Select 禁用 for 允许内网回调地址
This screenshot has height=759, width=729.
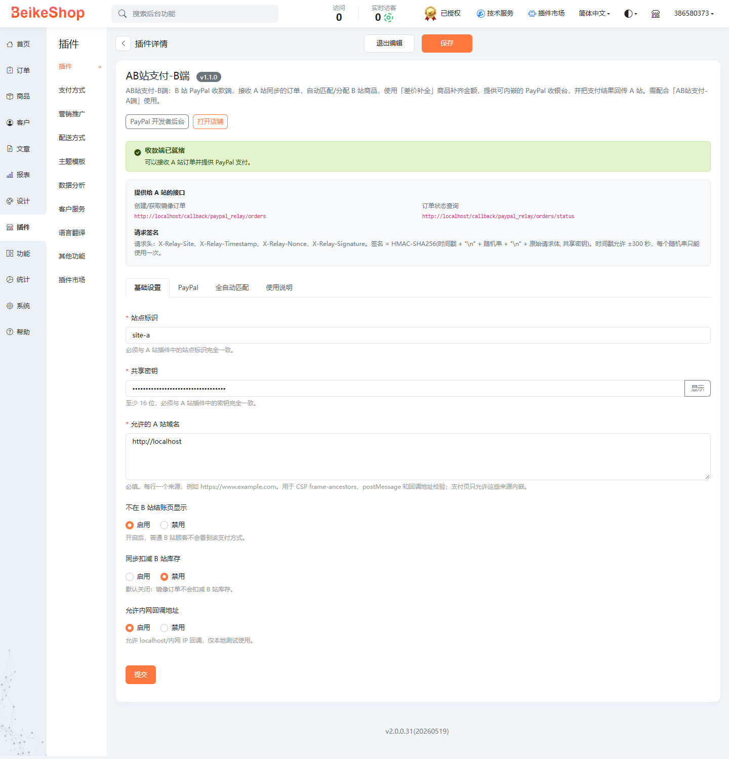[x=164, y=628]
